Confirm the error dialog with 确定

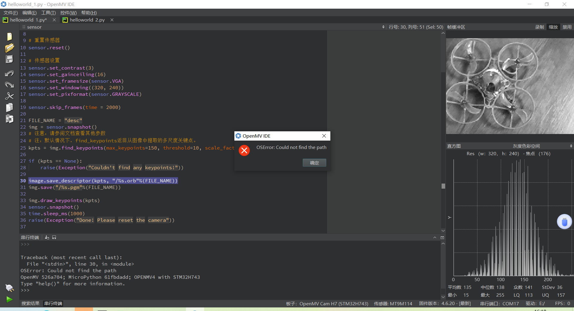(x=314, y=163)
